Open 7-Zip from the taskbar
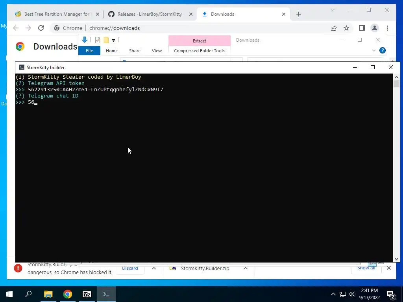The width and height of the screenshot is (403, 302). click(x=87, y=294)
